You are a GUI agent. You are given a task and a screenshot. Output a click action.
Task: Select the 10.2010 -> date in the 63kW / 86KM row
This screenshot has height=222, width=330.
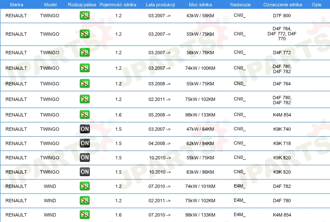[x=160, y=172]
